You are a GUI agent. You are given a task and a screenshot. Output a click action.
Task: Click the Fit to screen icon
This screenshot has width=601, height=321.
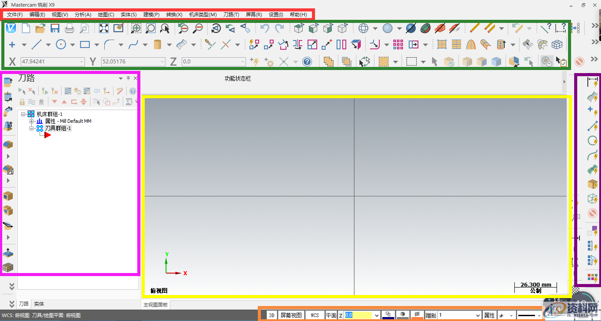tap(104, 29)
